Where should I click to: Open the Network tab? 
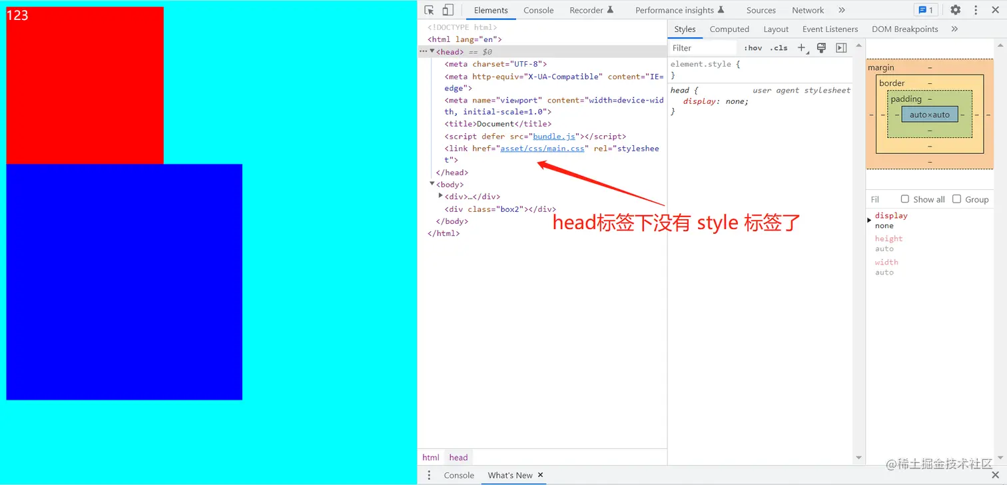[808, 10]
